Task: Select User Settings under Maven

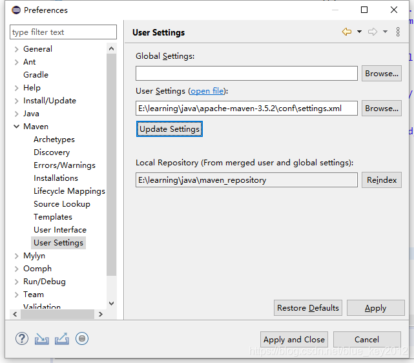Action: pos(58,243)
